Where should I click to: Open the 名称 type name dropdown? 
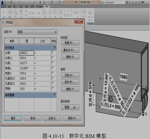[37, 32]
